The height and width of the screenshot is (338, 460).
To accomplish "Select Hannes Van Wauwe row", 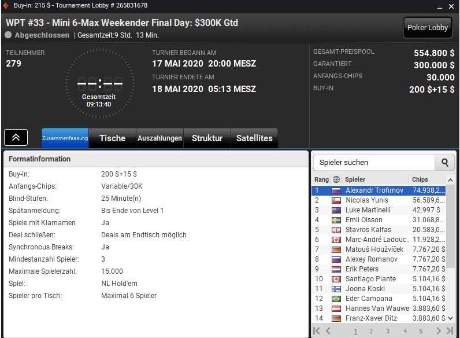I will pyautogui.click(x=379, y=308).
